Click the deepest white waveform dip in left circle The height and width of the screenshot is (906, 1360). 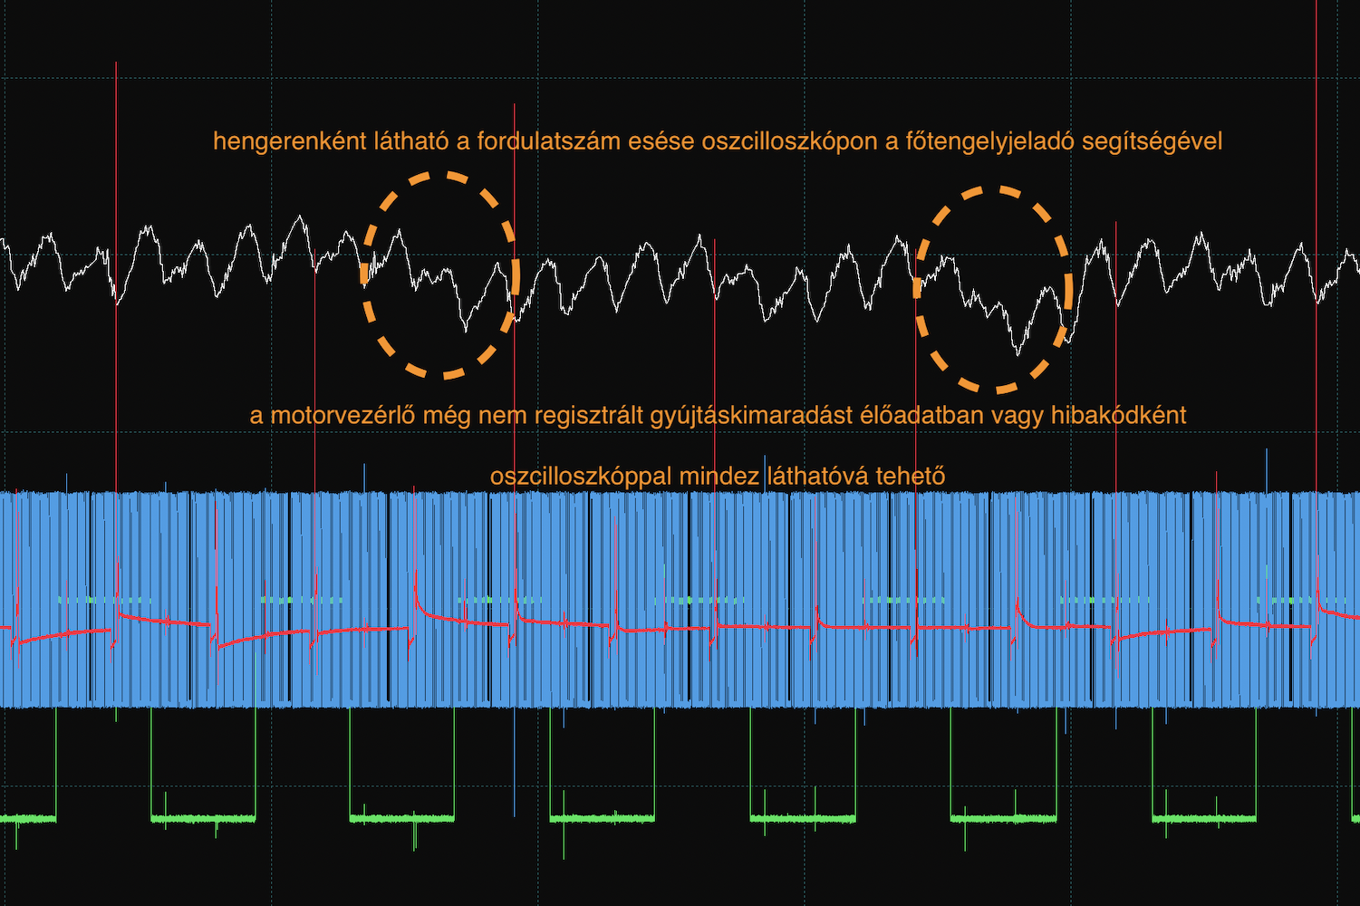click(466, 328)
